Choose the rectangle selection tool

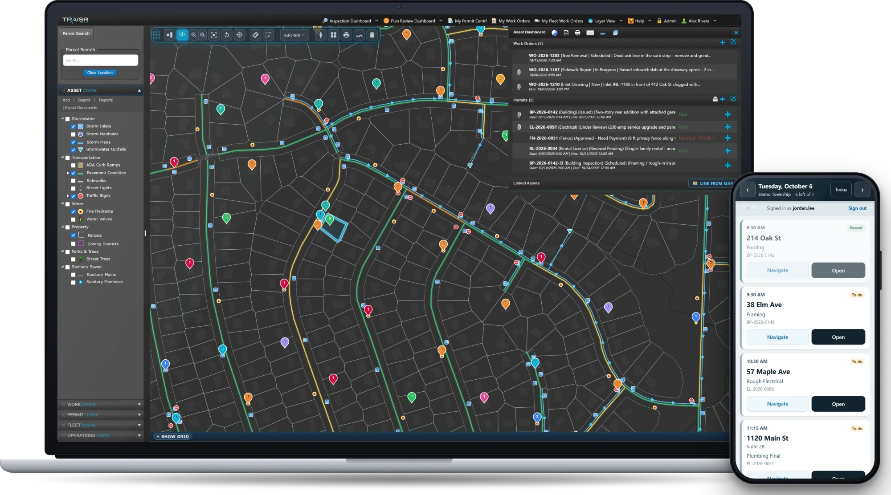click(268, 35)
